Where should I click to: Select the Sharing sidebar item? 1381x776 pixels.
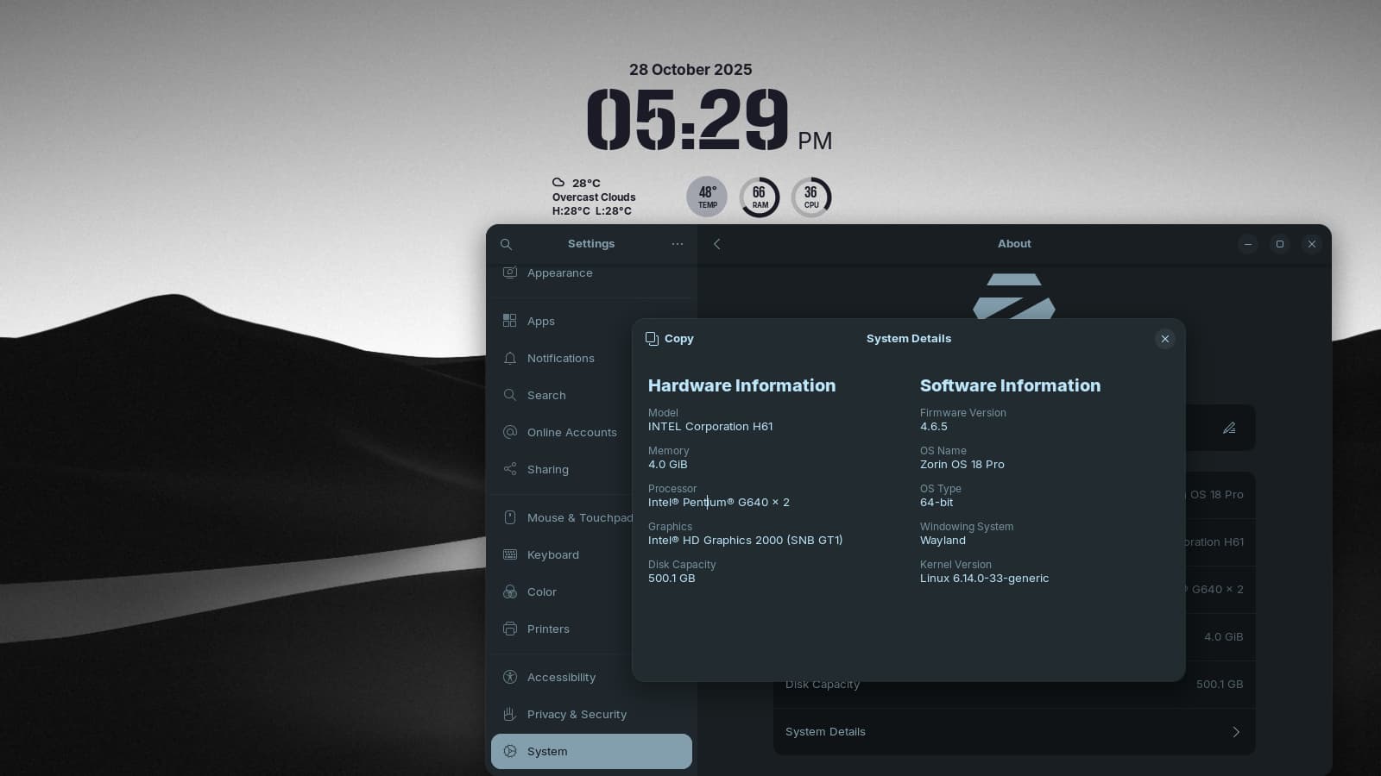pyautogui.click(x=547, y=469)
